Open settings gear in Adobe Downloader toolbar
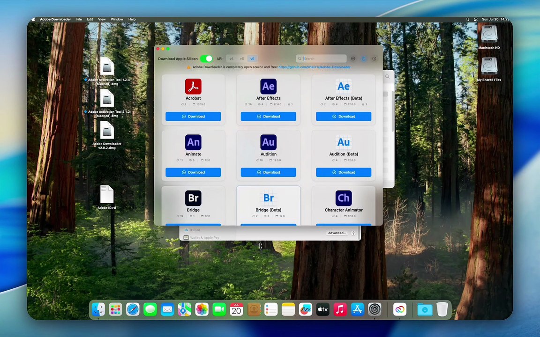Viewport: 540px width, 337px height. (353, 59)
